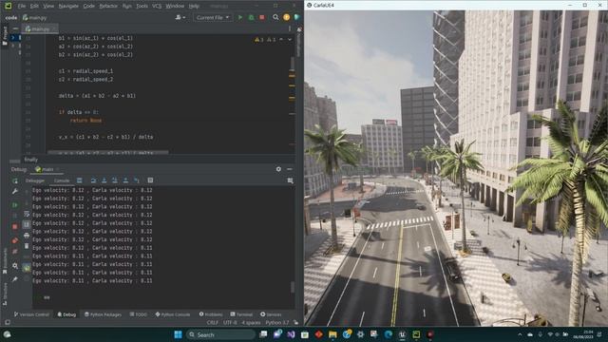608x342 pixels.
Task: Click Step Into icon in debug toolbar
Action: coord(104,180)
